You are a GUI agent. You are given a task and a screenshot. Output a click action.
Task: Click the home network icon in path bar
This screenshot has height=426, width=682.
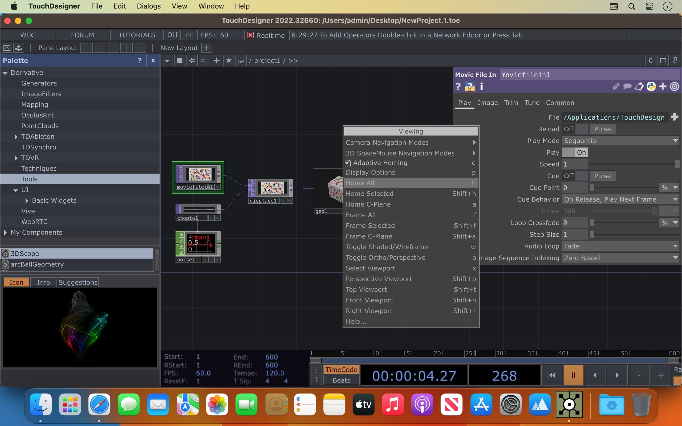pyautogui.click(x=241, y=61)
